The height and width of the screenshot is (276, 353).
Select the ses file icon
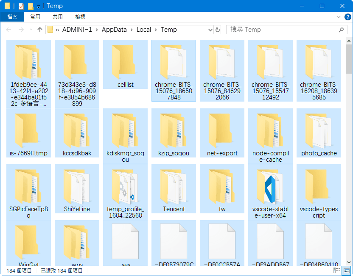[125, 241]
